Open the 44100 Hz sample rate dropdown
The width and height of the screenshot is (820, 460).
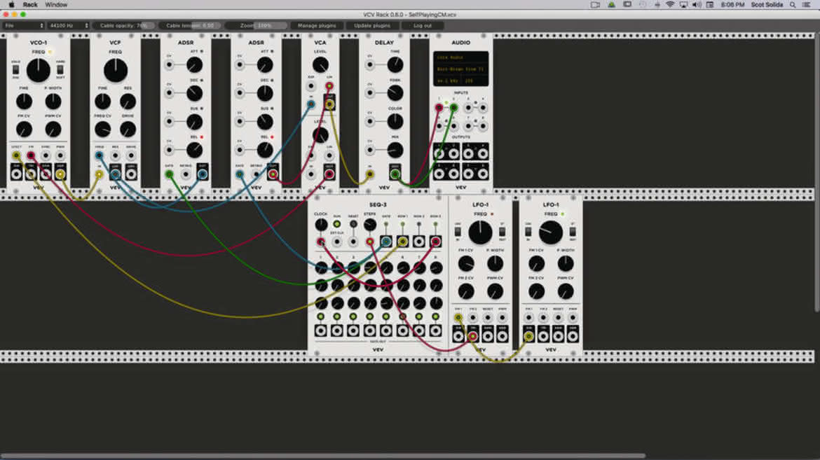click(x=69, y=25)
